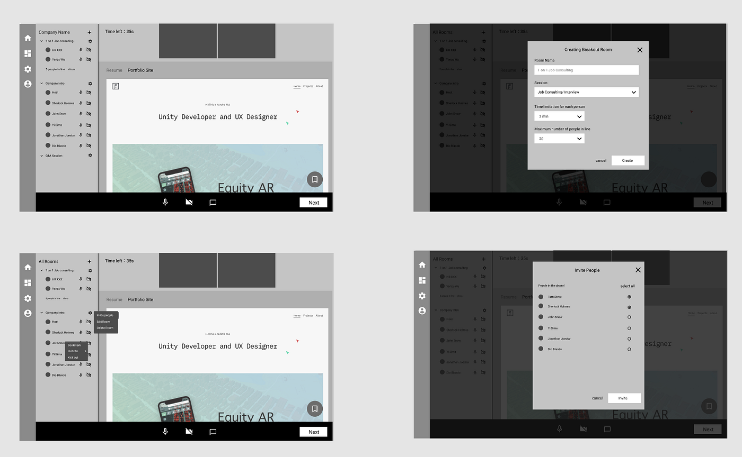The width and height of the screenshot is (742, 457).
Task: Mute Dio Blando microphone in context-menu screen
Action: tap(81, 375)
